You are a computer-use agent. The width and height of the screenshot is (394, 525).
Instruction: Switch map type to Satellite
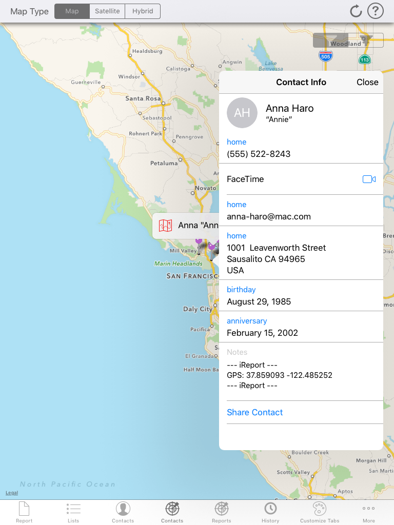107,11
